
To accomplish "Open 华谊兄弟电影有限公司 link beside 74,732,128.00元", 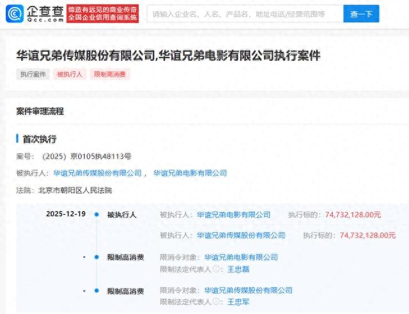I will tap(233, 215).
